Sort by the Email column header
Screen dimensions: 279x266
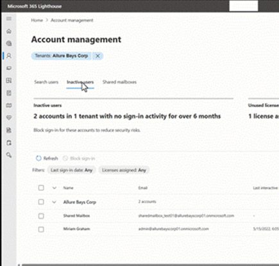(143, 188)
